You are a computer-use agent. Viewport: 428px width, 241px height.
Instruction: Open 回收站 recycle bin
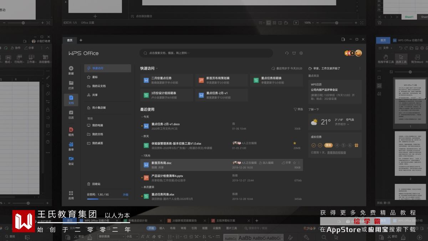(x=94, y=184)
